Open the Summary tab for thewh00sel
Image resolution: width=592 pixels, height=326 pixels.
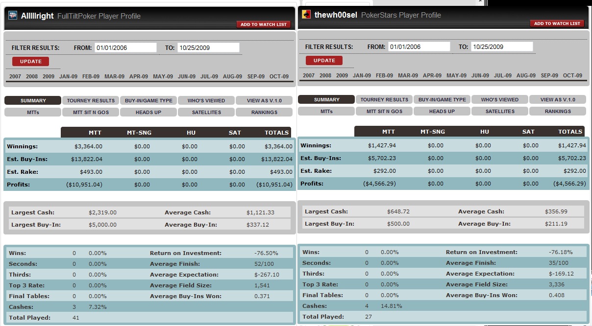click(326, 99)
